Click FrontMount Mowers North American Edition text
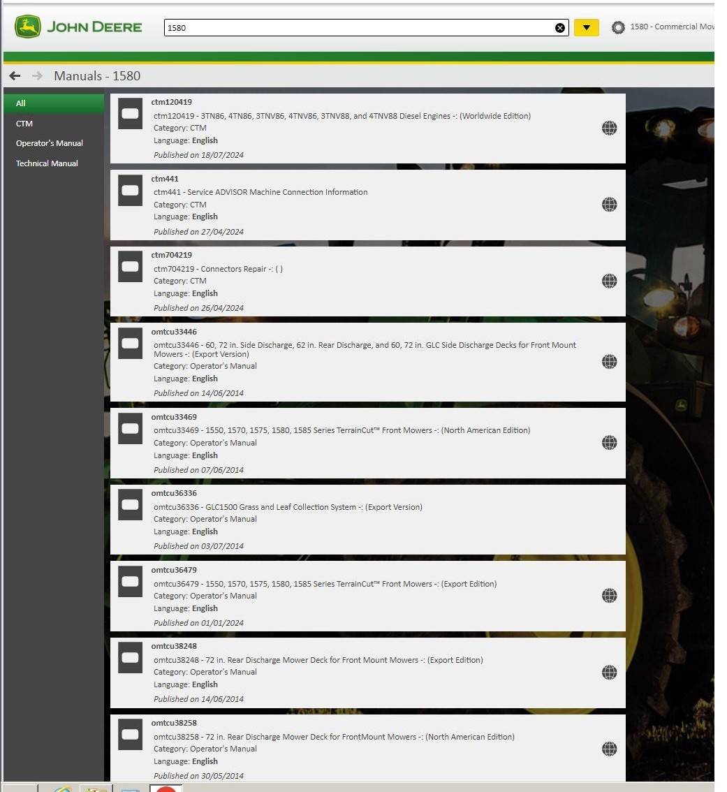 pyautogui.click(x=334, y=737)
